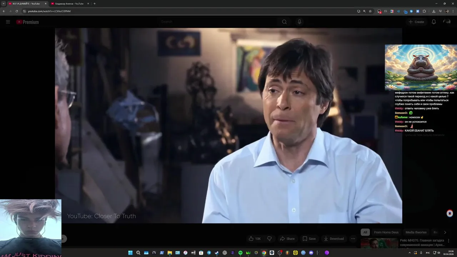Open Spotify from the taskbar
Viewport: 457px width, 257px height.
(240, 253)
